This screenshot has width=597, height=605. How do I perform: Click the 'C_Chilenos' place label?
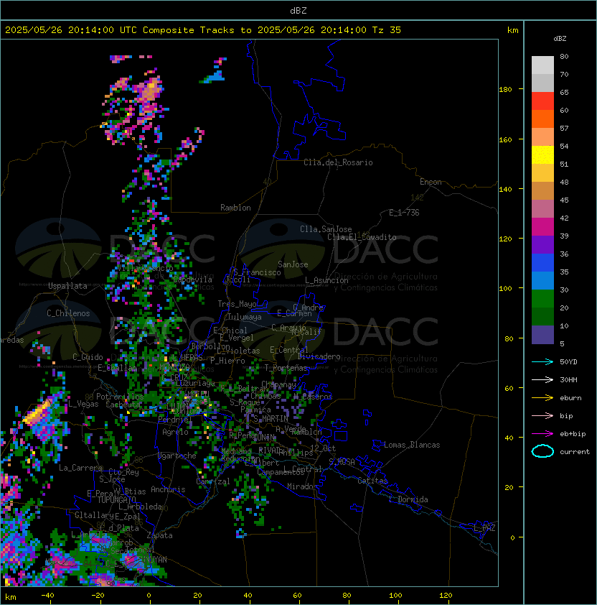coord(68,313)
